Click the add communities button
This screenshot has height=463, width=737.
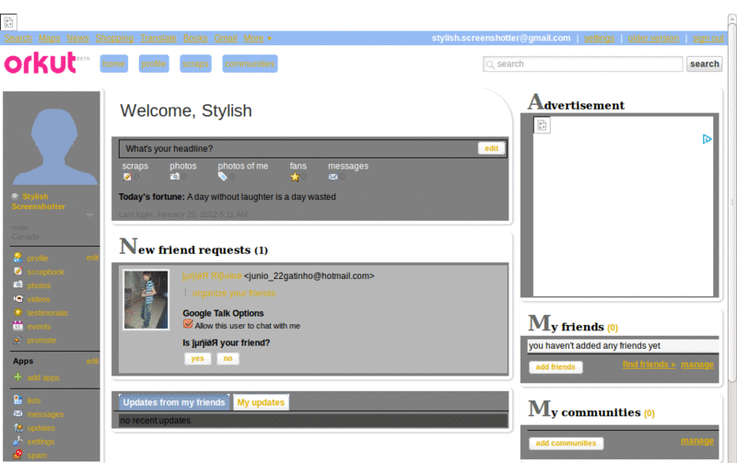click(x=566, y=443)
